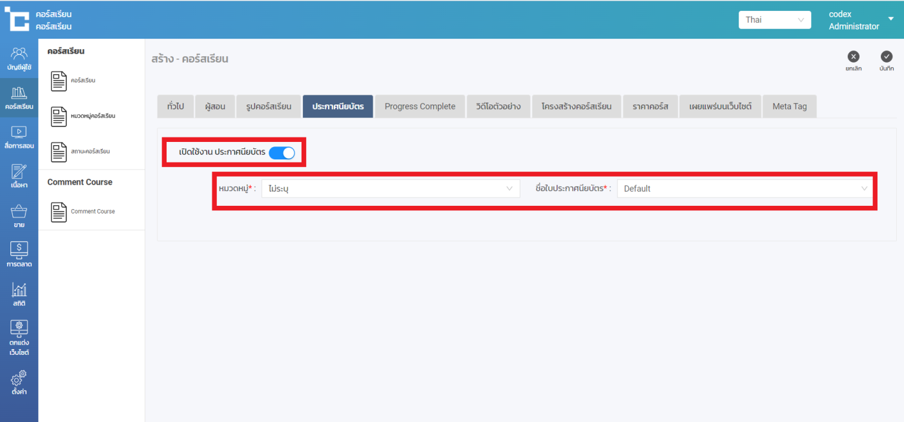Expand the certificate name dropdown showing Default

pos(745,188)
